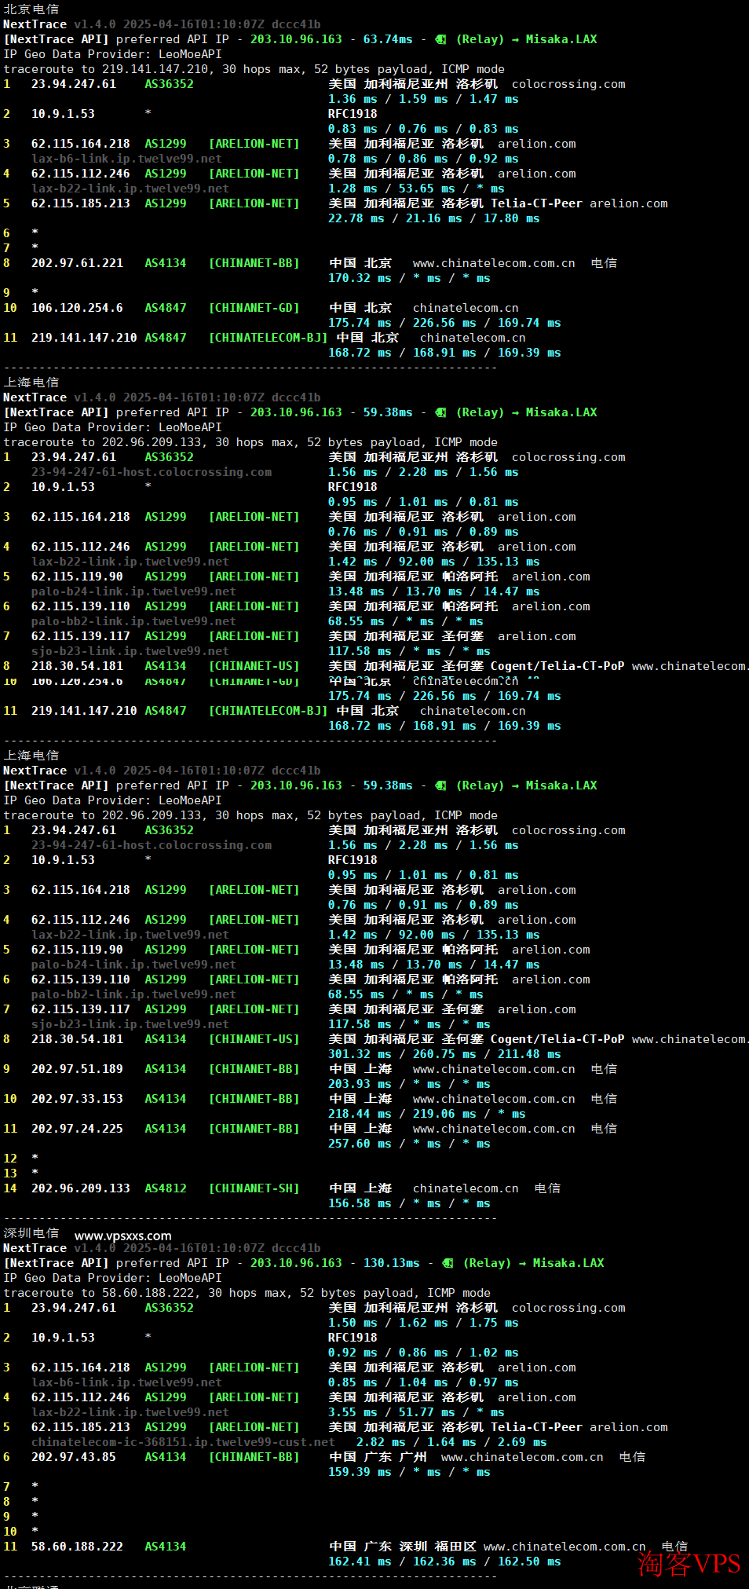Click hostname chinatelecom-ic-368151.ip.twelve99-cust.net

(183, 1442)
